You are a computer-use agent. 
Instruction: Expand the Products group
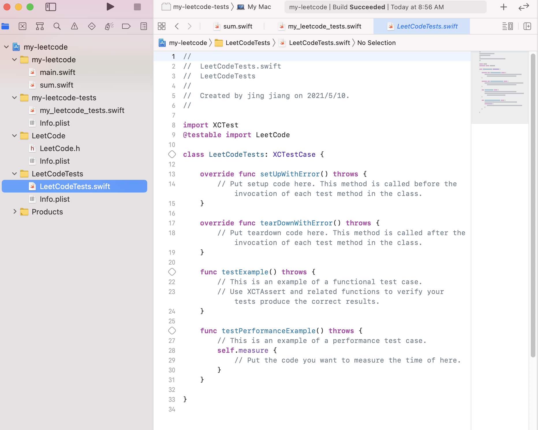coord(14,212)
